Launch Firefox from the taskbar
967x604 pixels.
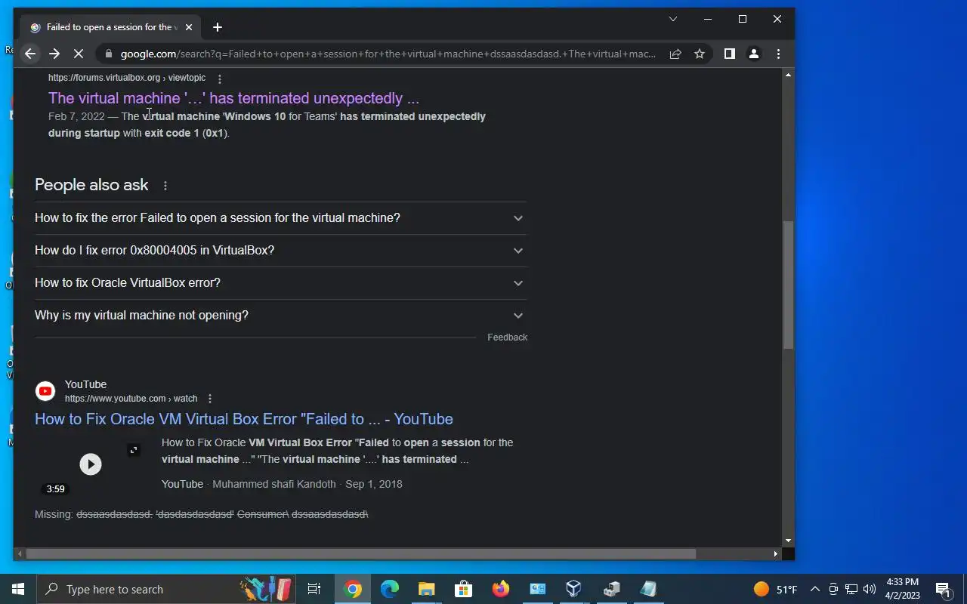pos(501,589)
